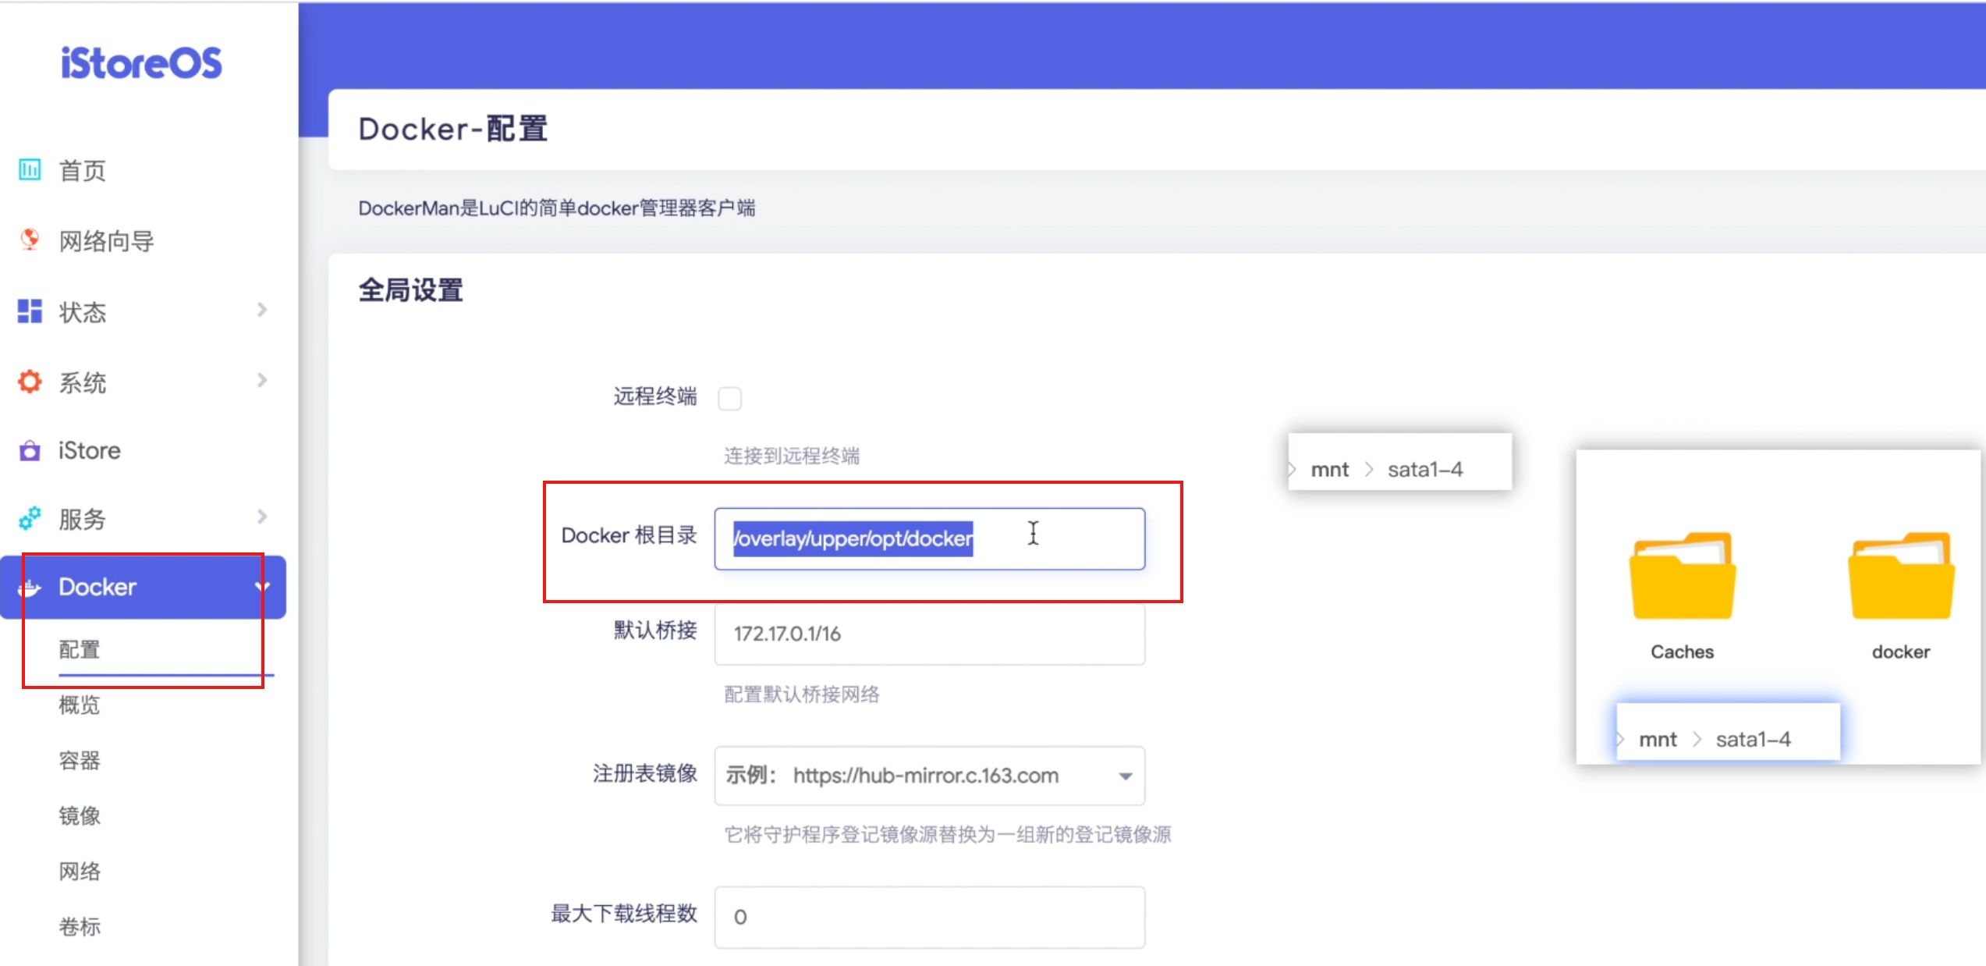Click sata1-4 in the lower breadcrumb
Image resolution: width=1986 pixels, height=966 pixels.
point(1753,739)
